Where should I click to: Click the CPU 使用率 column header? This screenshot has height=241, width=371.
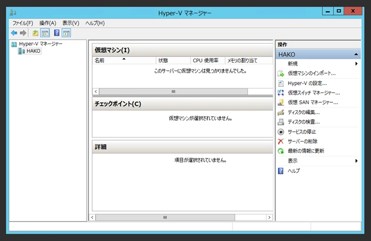pyautogui.click(x=208, y=60)
